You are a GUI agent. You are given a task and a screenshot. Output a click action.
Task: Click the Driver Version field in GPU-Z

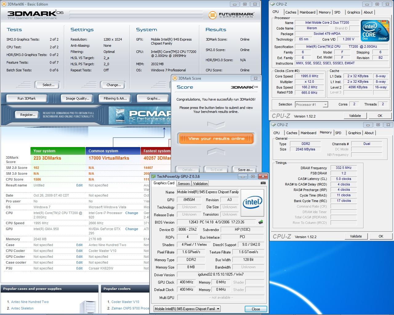220,275
